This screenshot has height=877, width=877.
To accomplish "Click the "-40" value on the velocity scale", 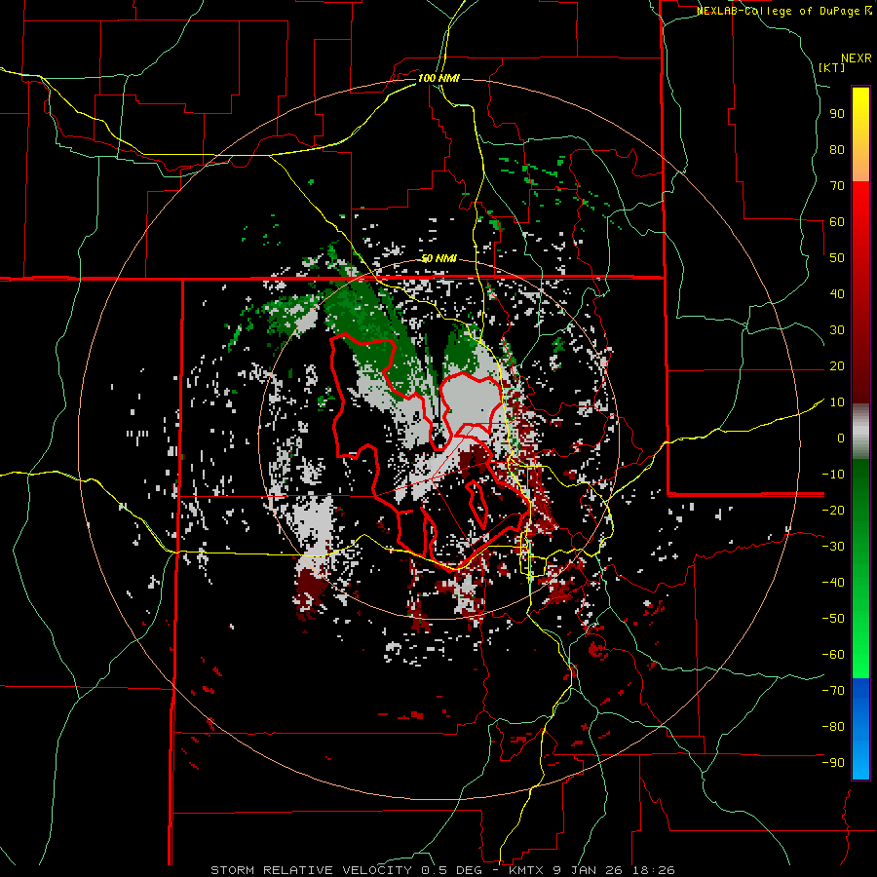I will [833, 583].
